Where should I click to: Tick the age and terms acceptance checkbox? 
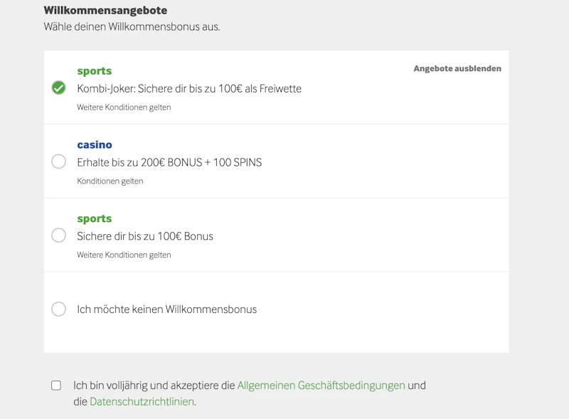tap(56, 386)
